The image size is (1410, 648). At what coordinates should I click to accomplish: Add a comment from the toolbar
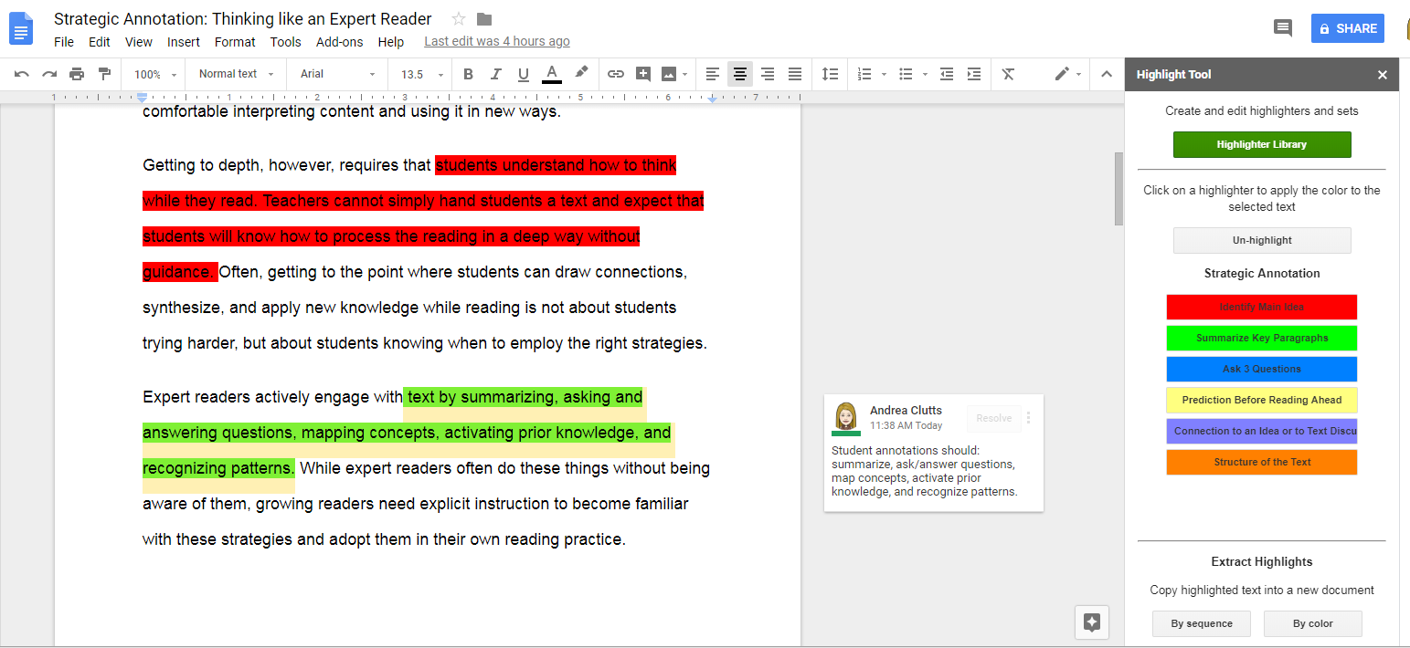643,74
